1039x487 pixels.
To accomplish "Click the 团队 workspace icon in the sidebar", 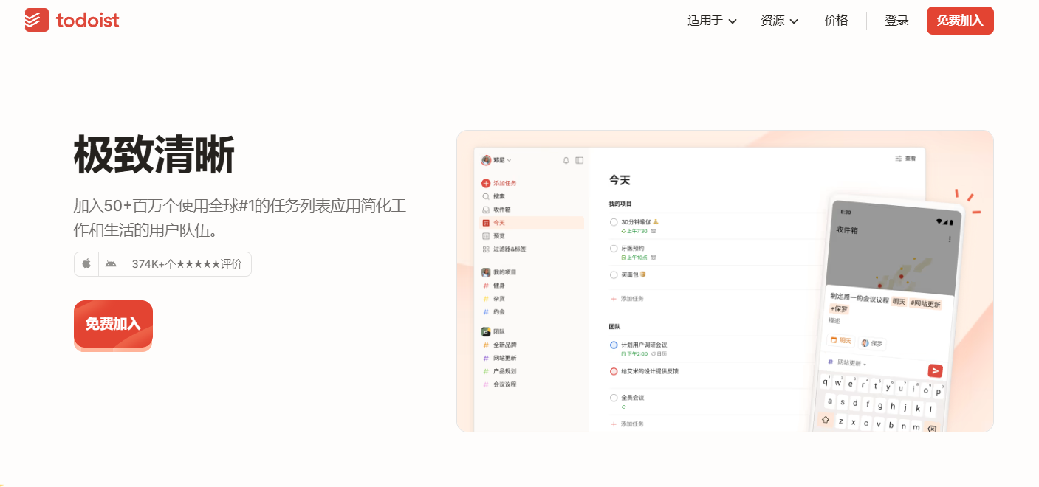I will (486, 332).
